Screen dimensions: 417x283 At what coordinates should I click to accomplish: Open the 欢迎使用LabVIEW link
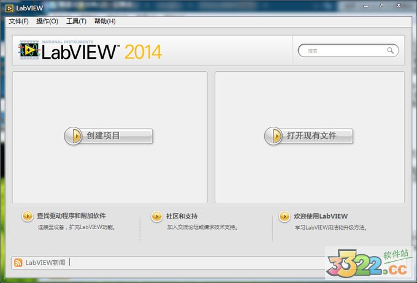(x=321, y=216)
